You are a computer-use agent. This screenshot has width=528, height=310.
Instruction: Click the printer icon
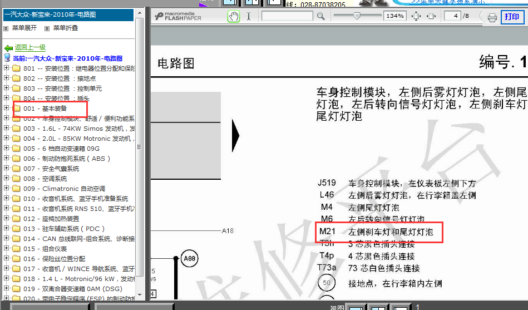492,17
